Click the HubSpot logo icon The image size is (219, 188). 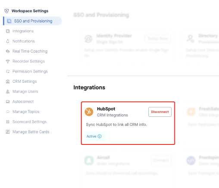tap(89, 112)
